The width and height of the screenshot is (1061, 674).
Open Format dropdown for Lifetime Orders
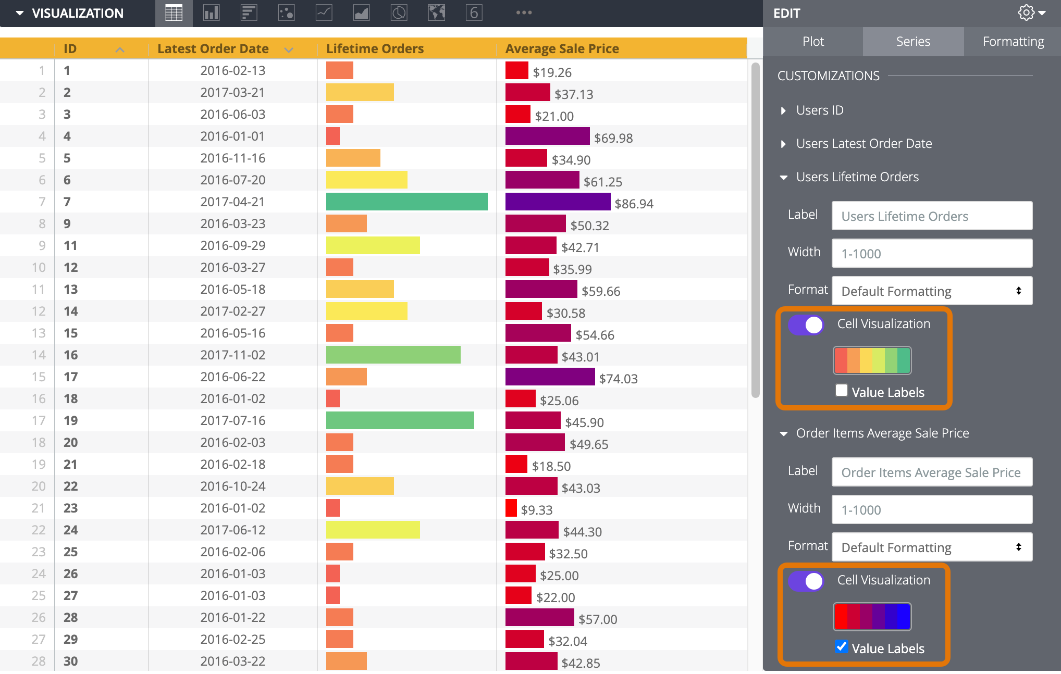[930, 291]
